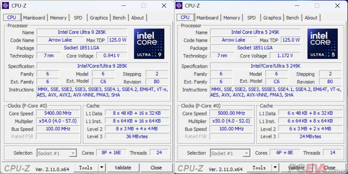Select the Graphics tab in the left window

click(99, 18)
